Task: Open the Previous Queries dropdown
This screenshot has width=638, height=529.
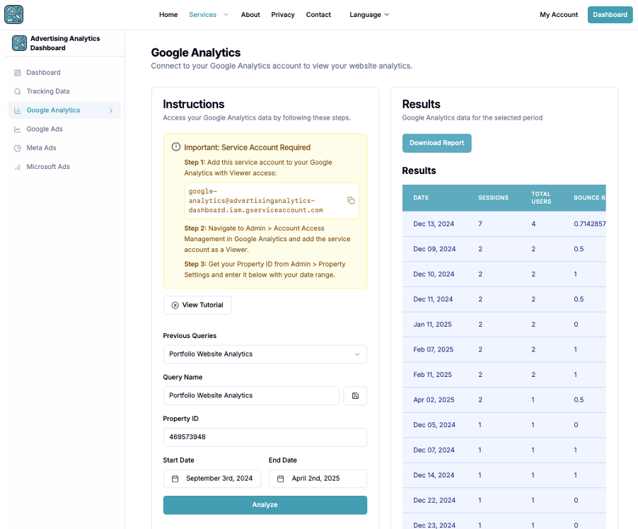Action: pyautogui.click(x=265, y=354)
